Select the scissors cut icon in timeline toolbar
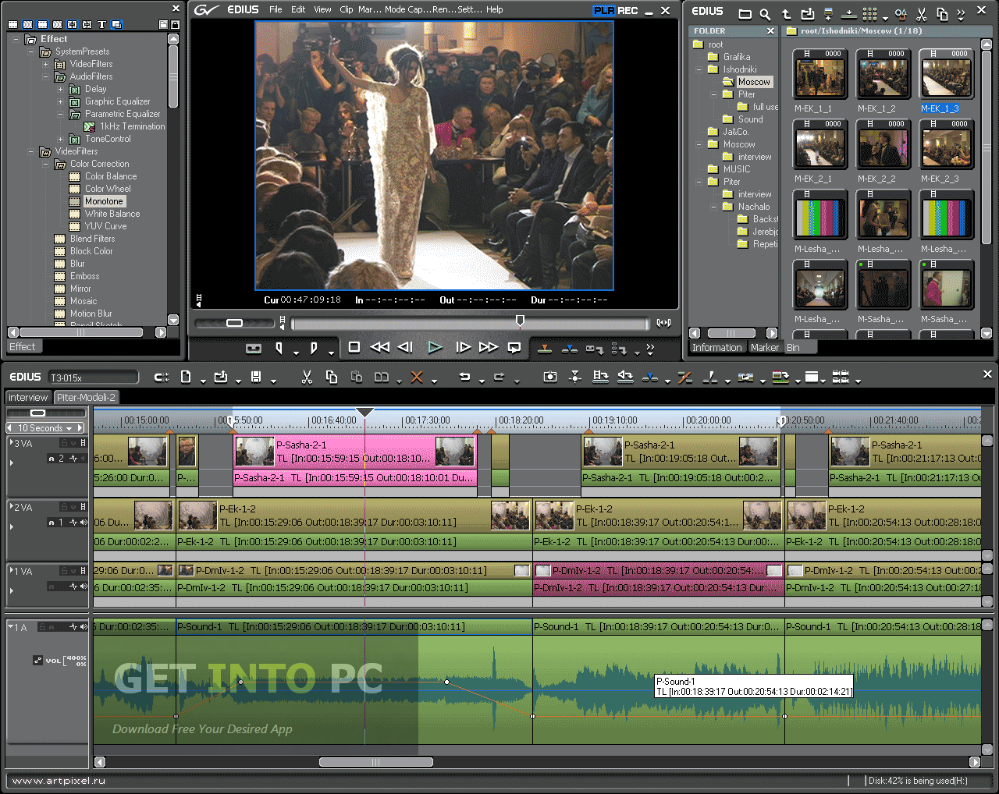Screen dimensions: 999x794 tap(307, 378)
